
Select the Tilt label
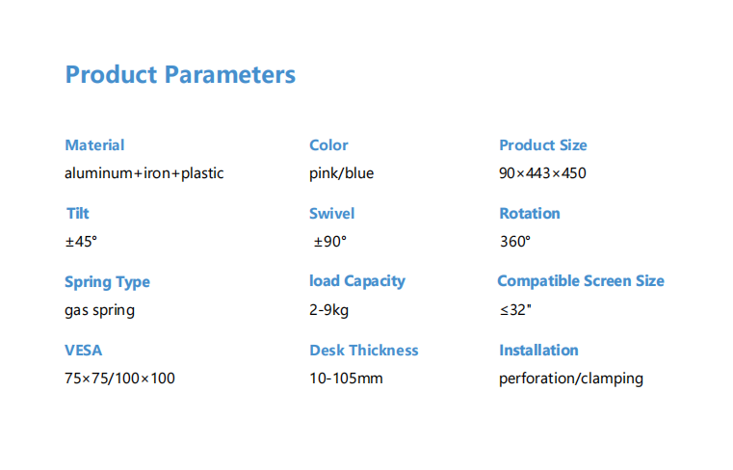[x=78, y=214]
